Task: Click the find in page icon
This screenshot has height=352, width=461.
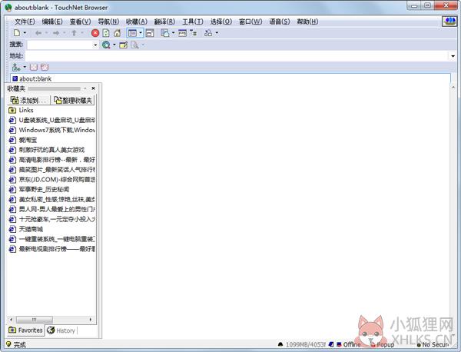Action: (134, 45)
